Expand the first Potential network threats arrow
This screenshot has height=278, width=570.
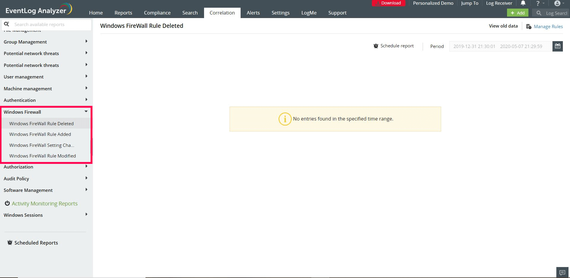click(86, 53)
